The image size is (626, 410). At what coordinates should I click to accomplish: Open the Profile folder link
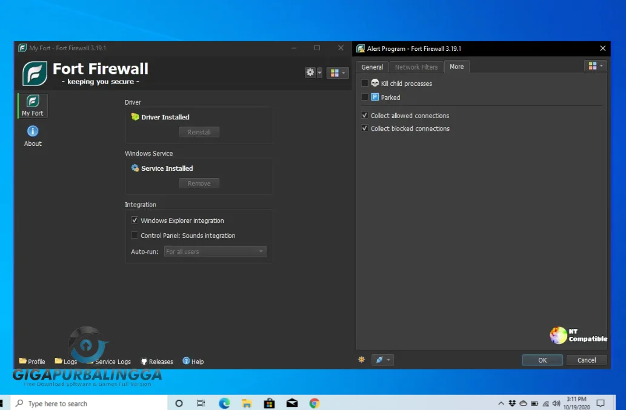pos(32,362)
